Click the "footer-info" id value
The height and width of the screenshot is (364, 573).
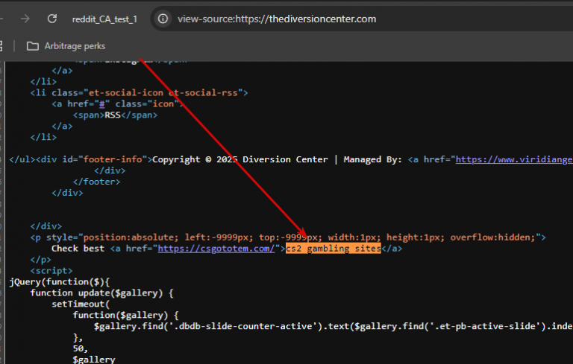click(113, 159)
